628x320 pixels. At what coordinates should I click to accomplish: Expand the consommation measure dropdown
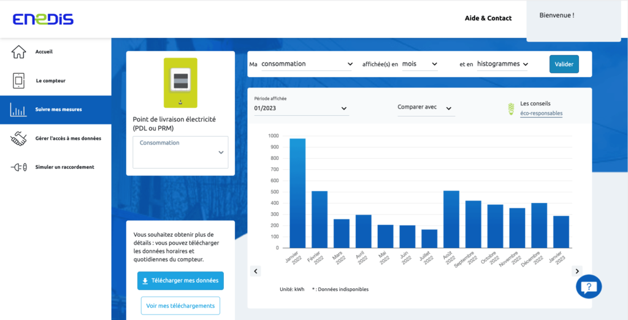click(x=307, y=64)
